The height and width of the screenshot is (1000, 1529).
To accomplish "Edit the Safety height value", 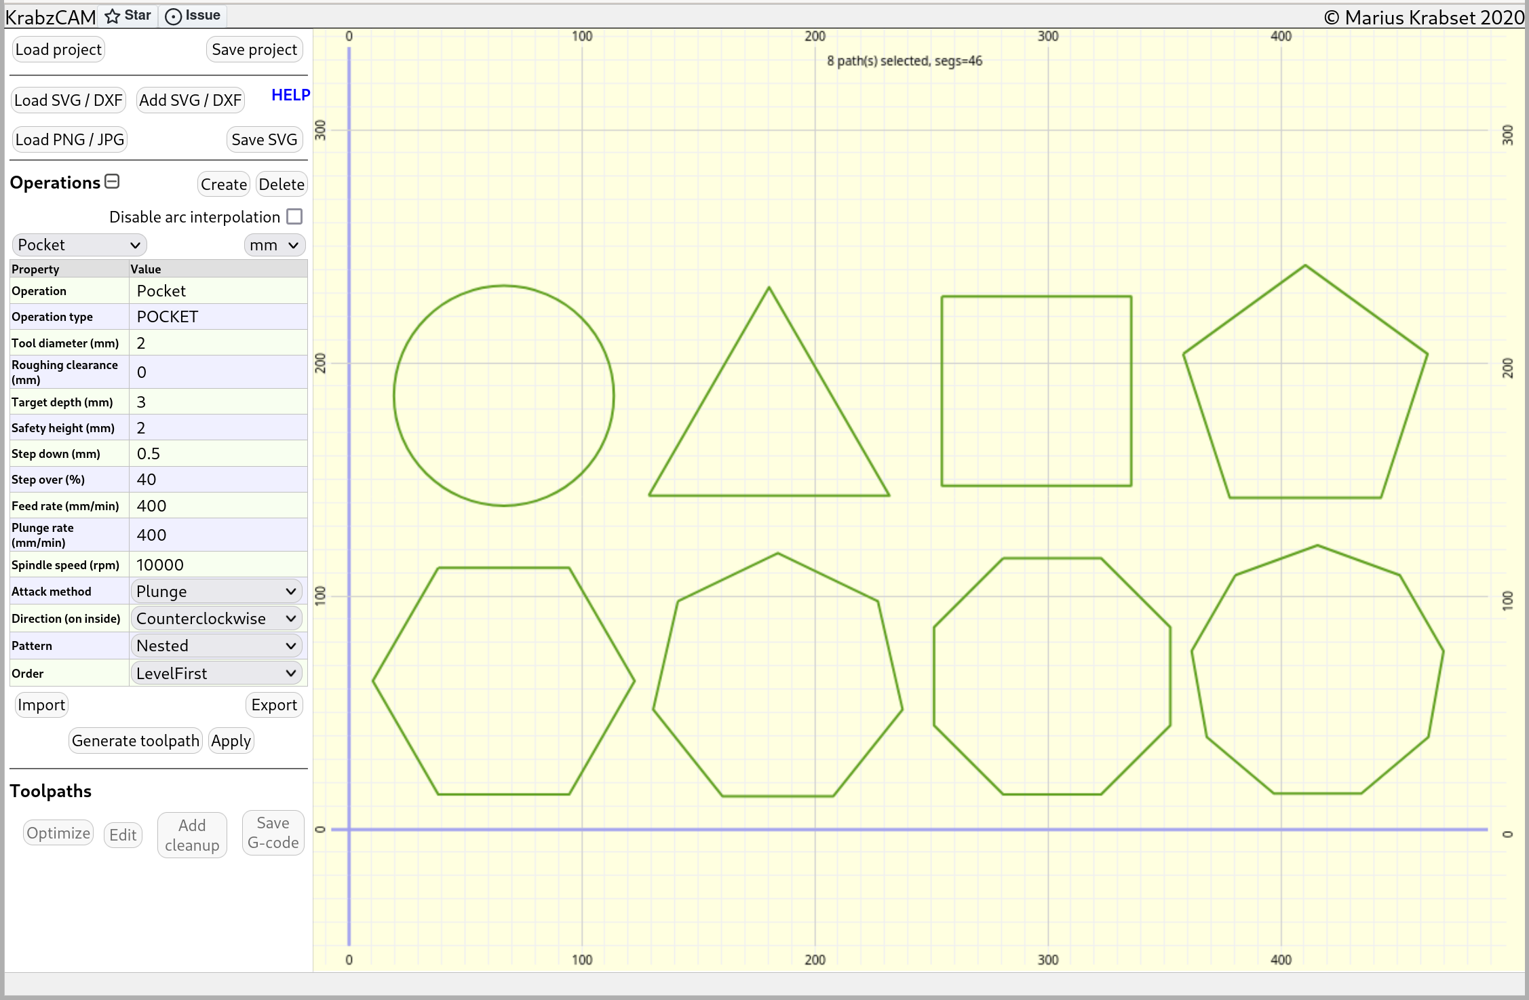I will tap(218, 428).
